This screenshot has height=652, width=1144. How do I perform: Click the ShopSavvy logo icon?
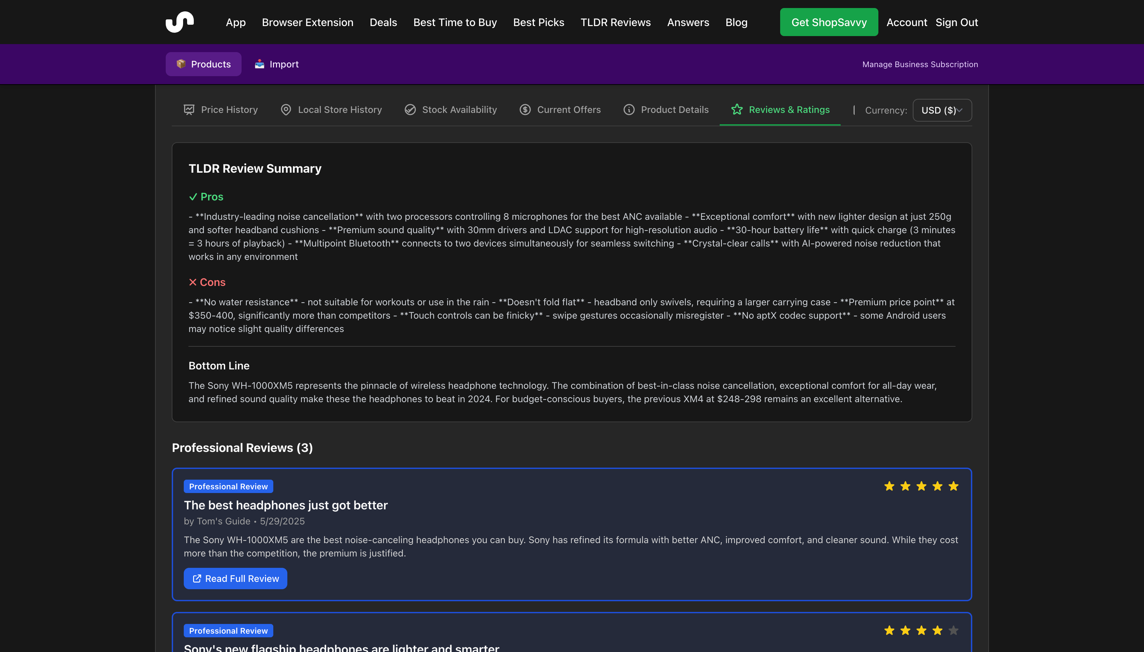180,22
